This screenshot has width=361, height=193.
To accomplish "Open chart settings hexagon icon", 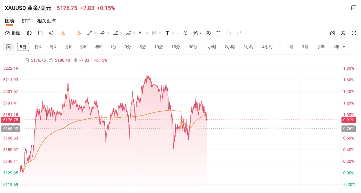I will 343,33.
